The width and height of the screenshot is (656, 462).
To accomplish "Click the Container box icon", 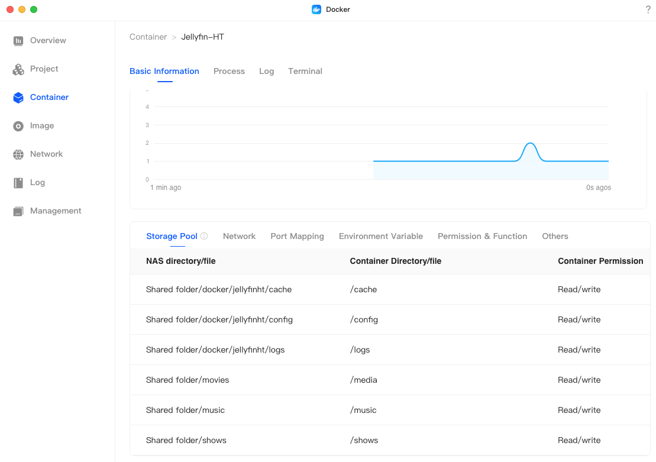I will 18,98.
